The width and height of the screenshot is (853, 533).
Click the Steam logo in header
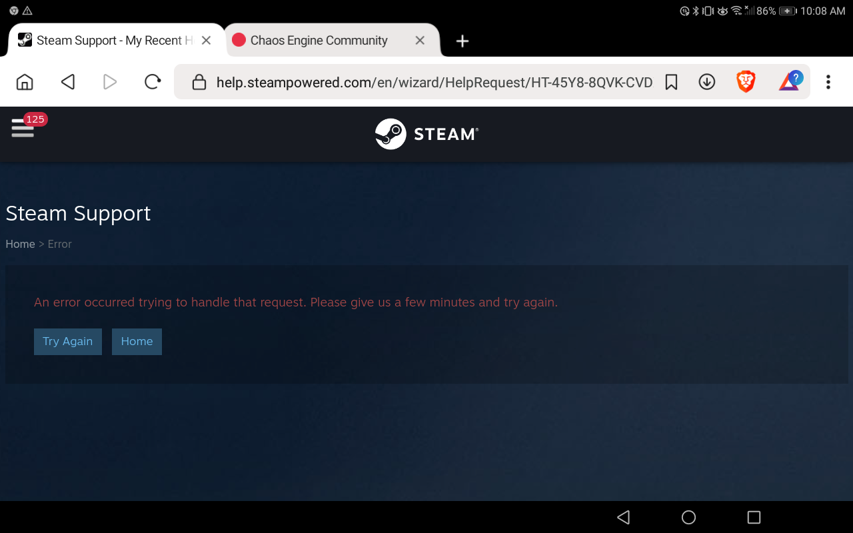pyautogui.click(x=426, y=134)
